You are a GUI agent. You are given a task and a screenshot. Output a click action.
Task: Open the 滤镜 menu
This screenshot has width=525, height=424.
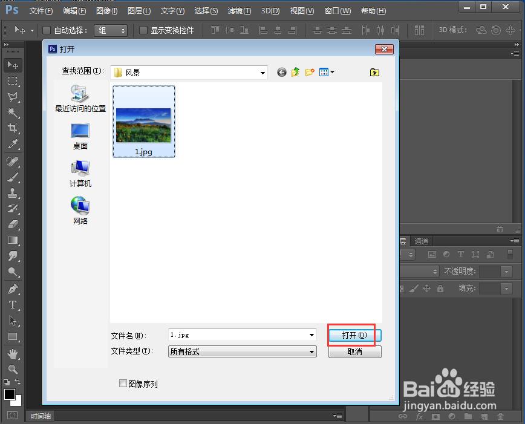tap(240, 11)
